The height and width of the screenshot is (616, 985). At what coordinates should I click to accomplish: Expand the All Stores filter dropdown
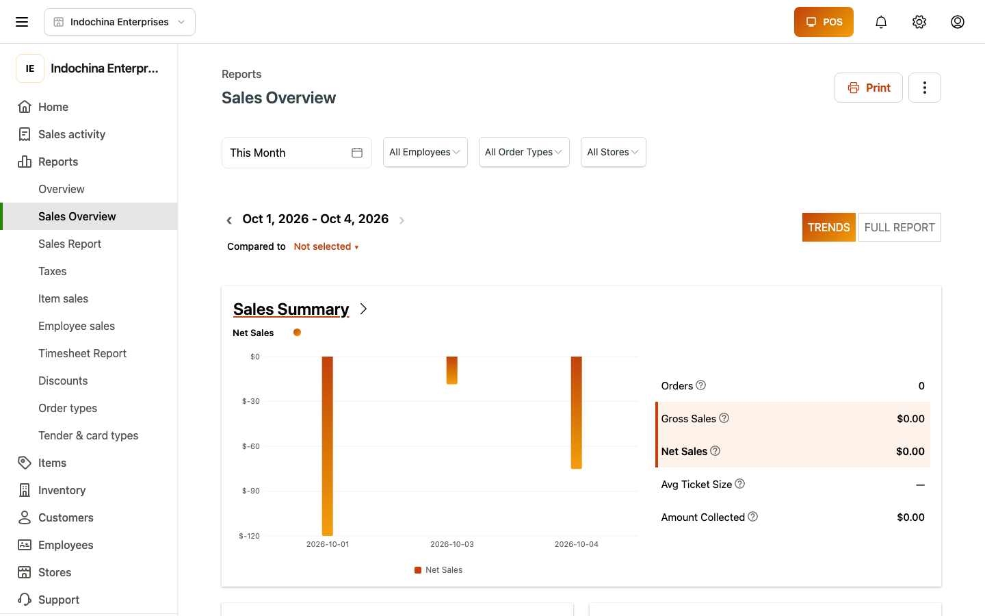pos(614,152)
